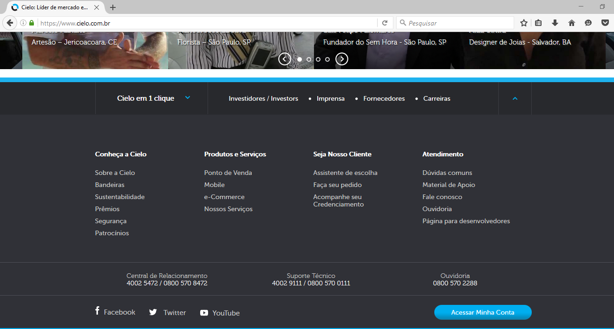
Task: Select the first carousel dot
Action: tap(300, 59)
